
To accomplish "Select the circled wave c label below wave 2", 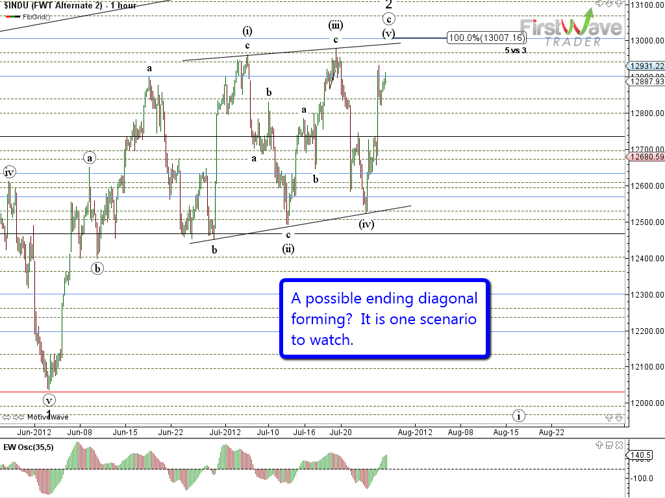I will coord(388,19).
